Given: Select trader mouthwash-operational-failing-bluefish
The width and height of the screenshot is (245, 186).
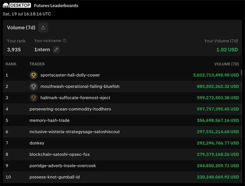Looking at the screenshot, I should pos(80,86).
